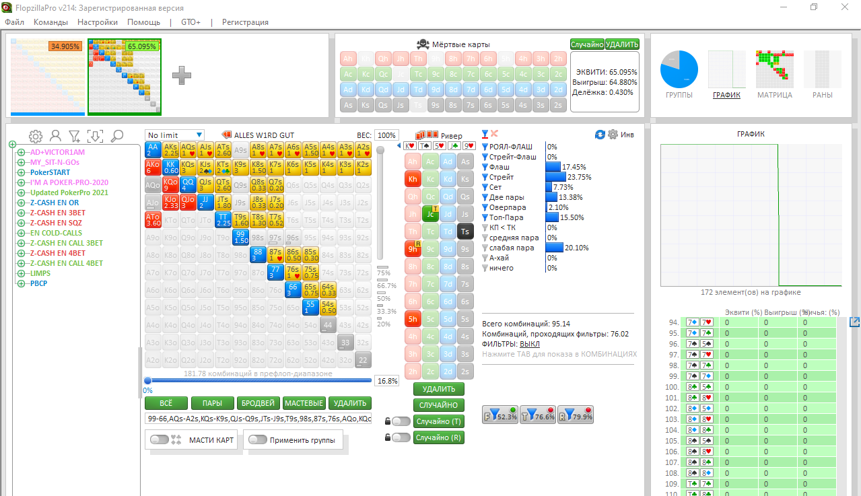This screenshot has height=496, width=861.
Task: Click the refresh arrows icon near Инв
Action: point(600,135)
